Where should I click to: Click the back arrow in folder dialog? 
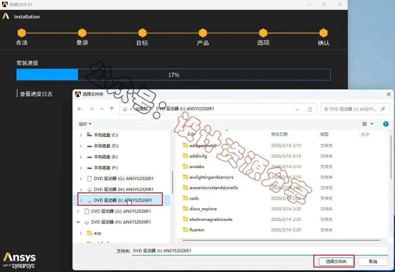[80, 109]
